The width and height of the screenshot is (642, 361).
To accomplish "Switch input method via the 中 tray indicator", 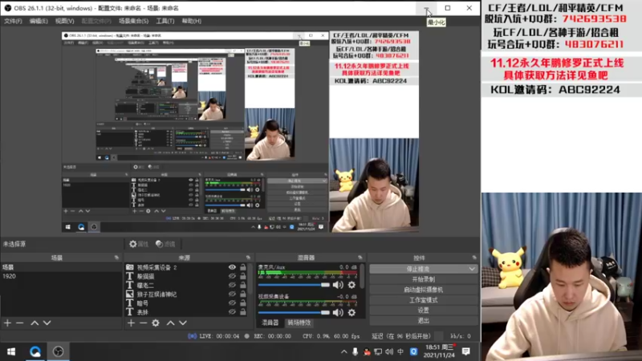I will pos(400,351).
